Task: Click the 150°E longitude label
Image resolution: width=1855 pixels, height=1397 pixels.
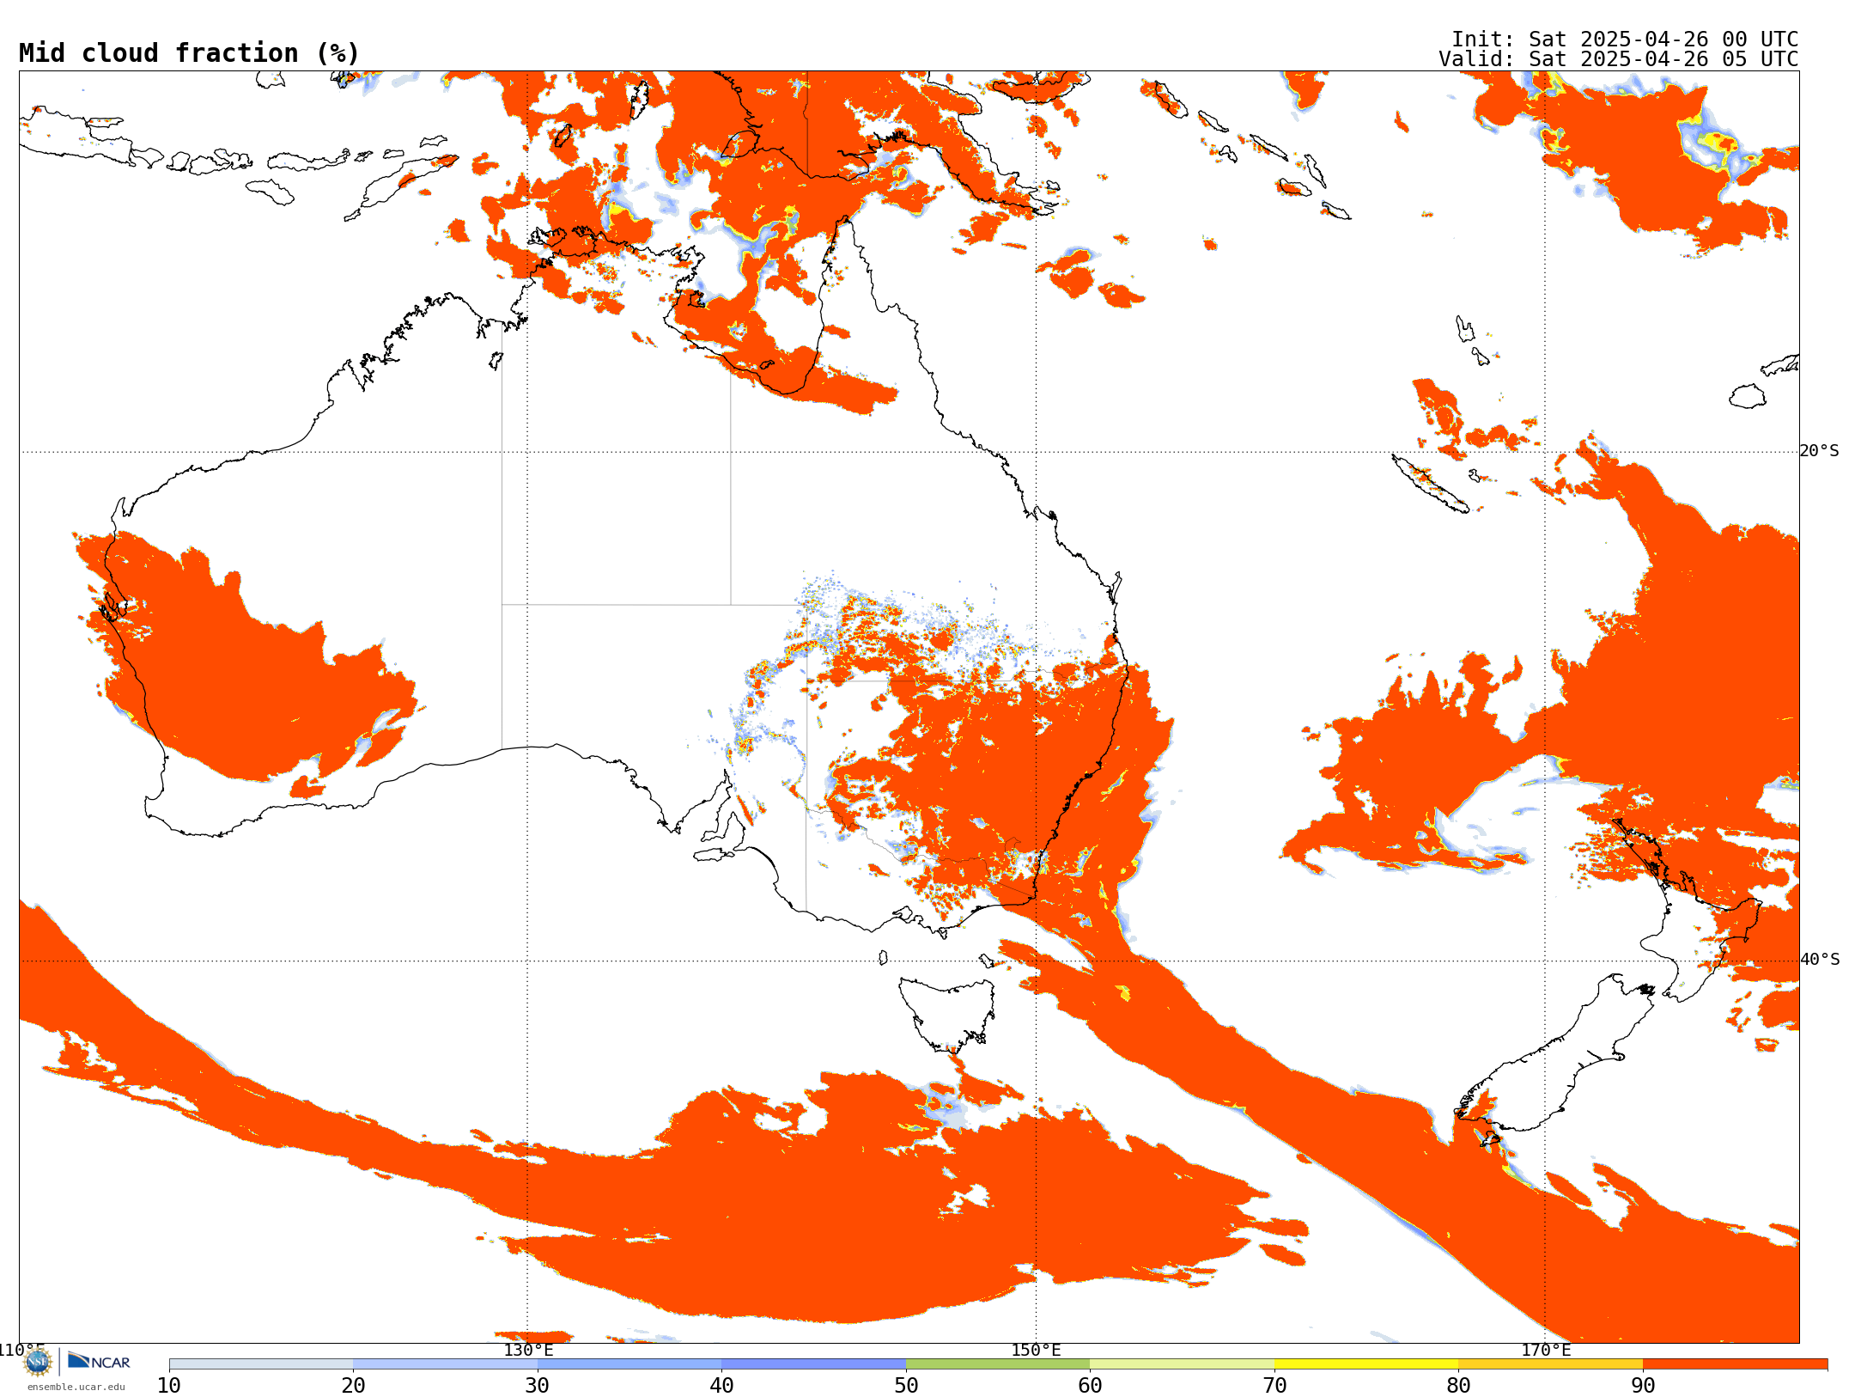Action: (1036, 1350)
